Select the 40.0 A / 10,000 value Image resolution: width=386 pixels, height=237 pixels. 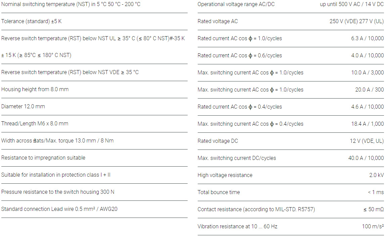[x=366, y=158]
